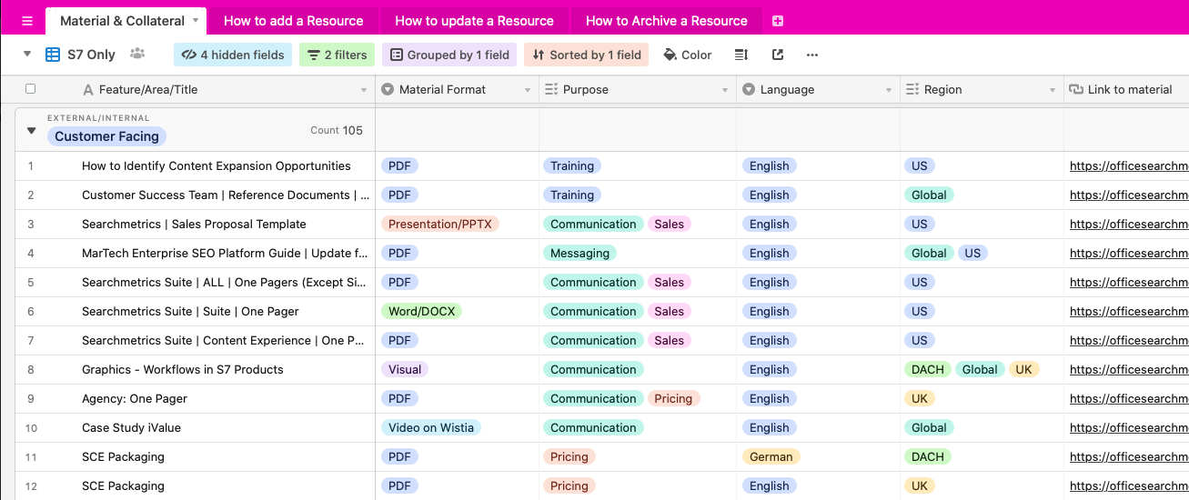Click the S7 Only grid view icon

coord(54,55)
